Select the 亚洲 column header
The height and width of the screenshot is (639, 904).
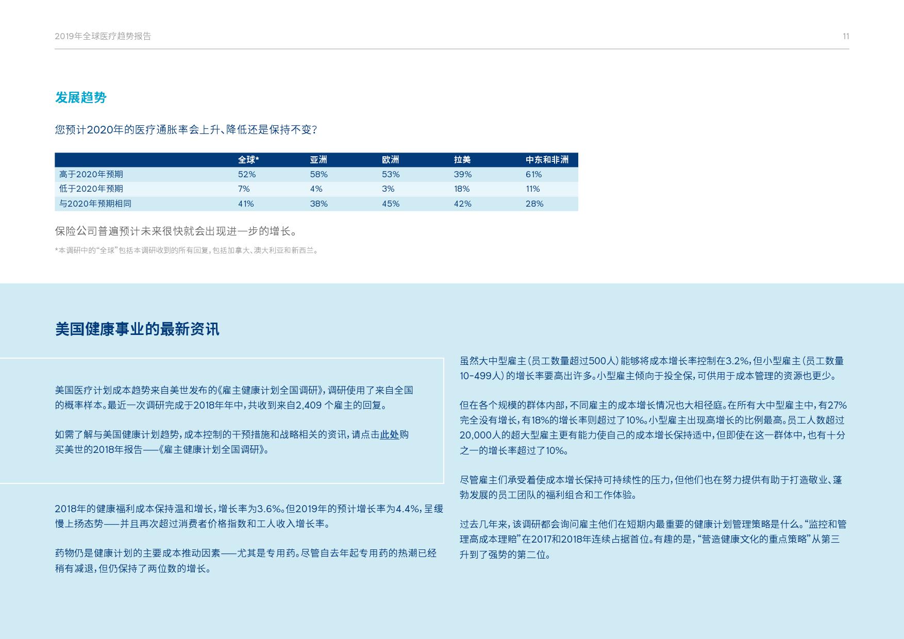pyautogui.click(x=318, y=160)
